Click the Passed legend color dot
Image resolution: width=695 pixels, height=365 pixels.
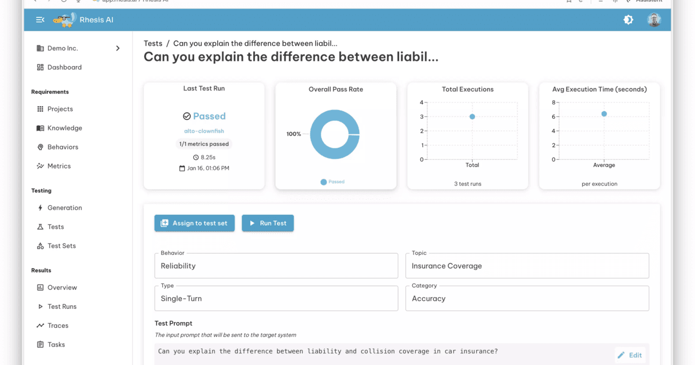click(323, 182)
